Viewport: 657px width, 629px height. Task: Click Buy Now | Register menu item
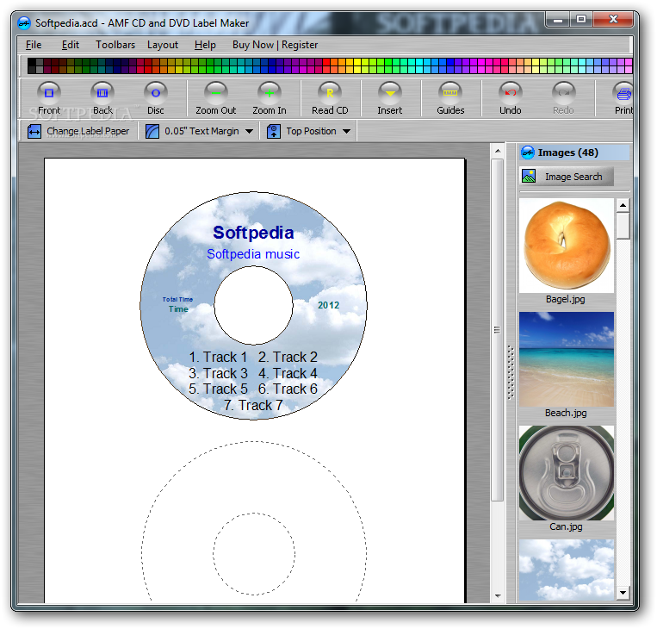click(x=275, y=45)
